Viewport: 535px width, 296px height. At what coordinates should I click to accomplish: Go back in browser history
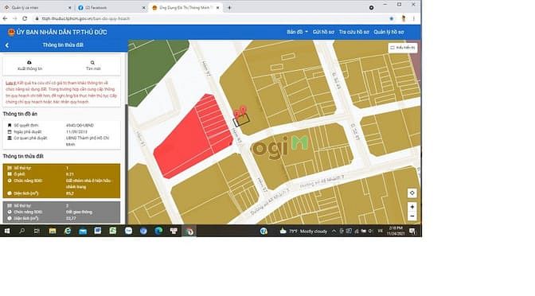pyautogui.click(x=5, y=18)
